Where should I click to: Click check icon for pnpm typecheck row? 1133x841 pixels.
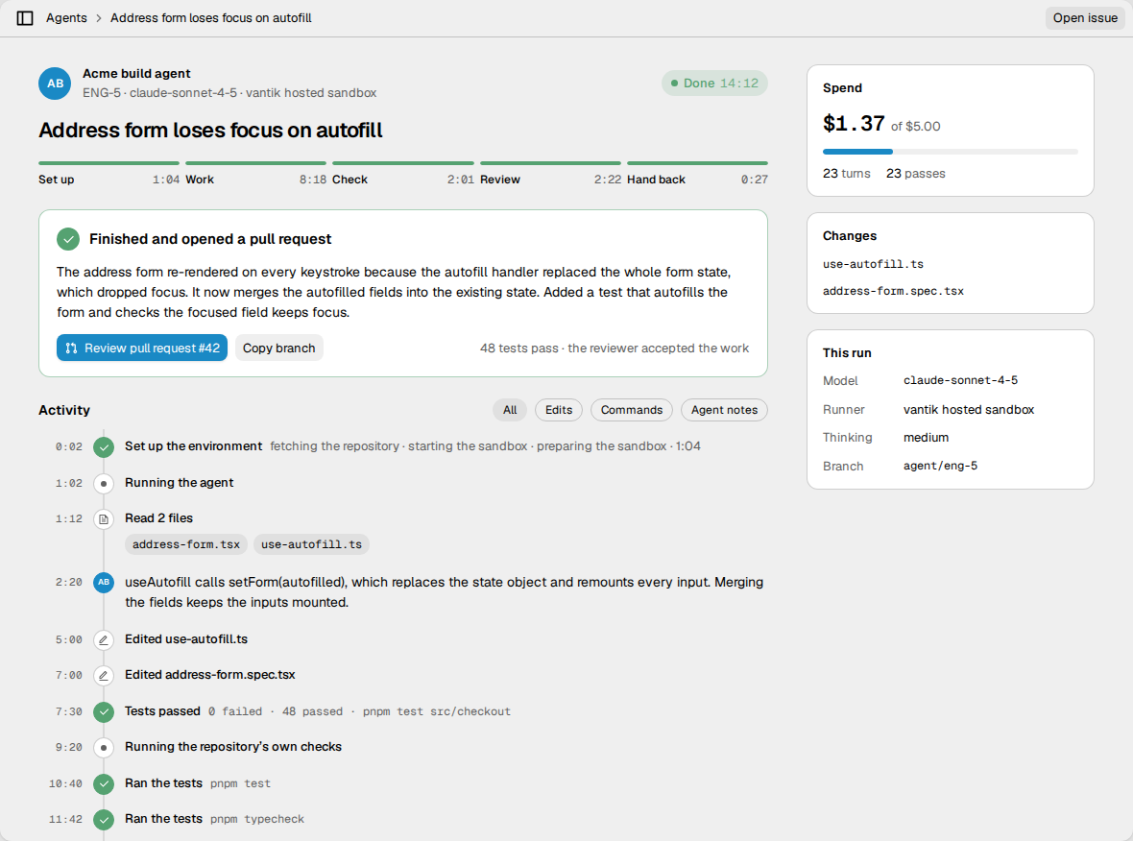[104, 819]
